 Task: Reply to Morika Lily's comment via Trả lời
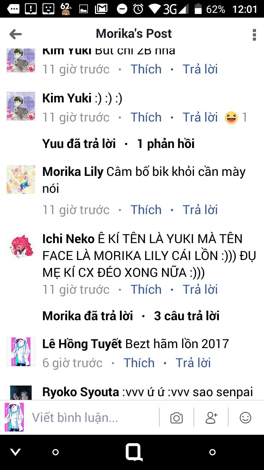coord(200,210)
